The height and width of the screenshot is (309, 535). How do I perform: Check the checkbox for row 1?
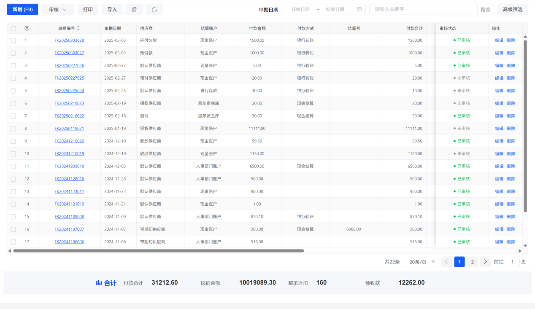[x=14, y=40]
